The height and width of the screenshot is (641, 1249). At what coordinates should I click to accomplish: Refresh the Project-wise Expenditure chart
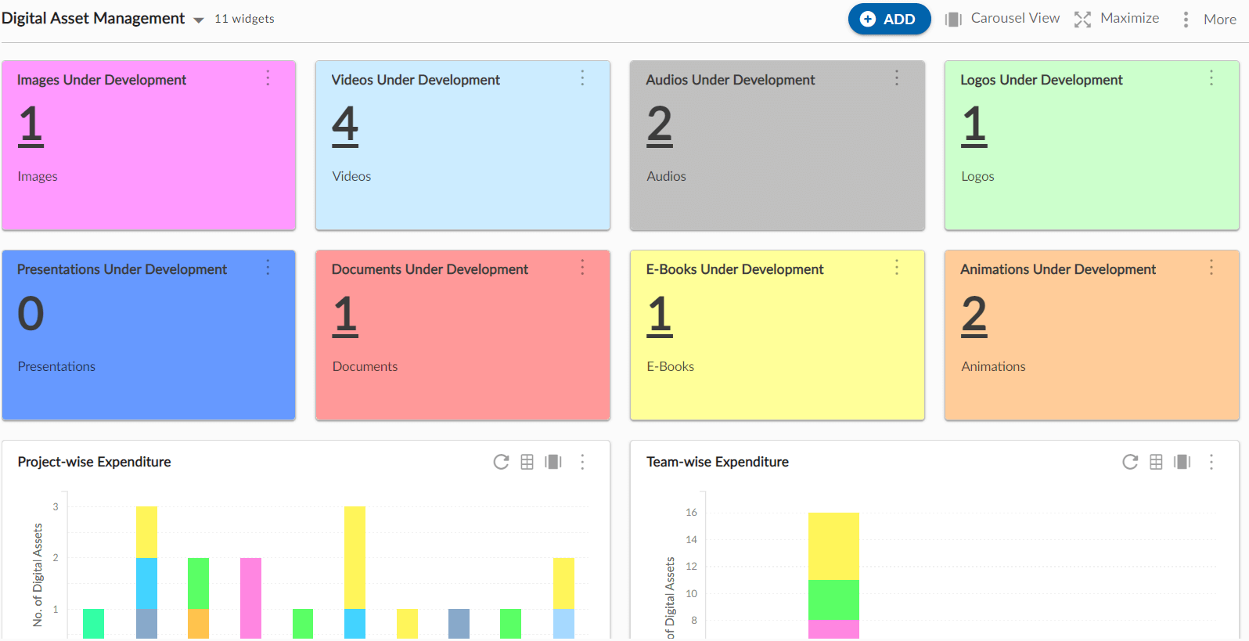click(x=501, y=462)
